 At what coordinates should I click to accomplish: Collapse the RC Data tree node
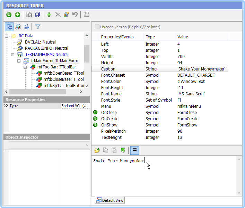tap(6, 36)
